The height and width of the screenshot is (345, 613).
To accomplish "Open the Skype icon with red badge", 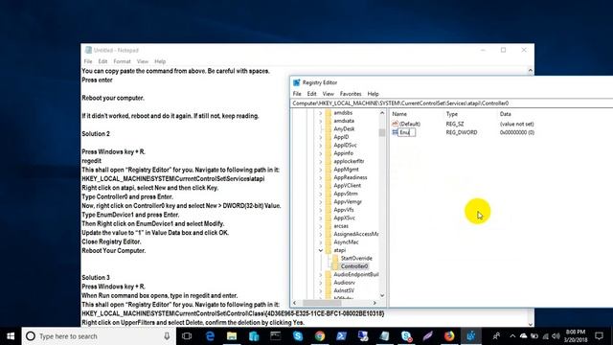I will (406, 336).
